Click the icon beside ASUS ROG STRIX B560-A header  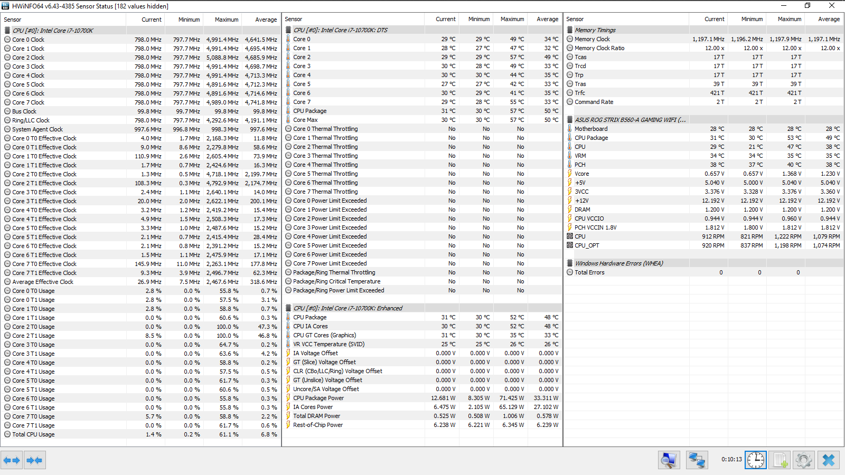pos(570,120)
